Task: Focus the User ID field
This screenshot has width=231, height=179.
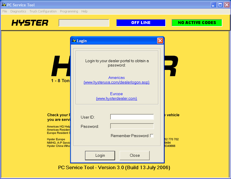Action: point(132,117)
